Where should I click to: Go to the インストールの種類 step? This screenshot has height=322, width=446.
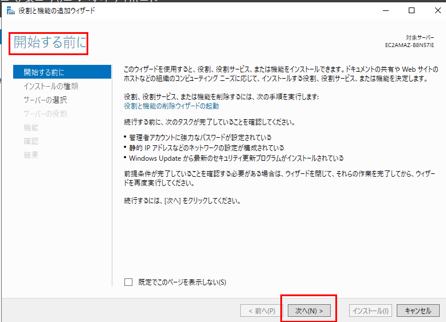pos(50,86)
